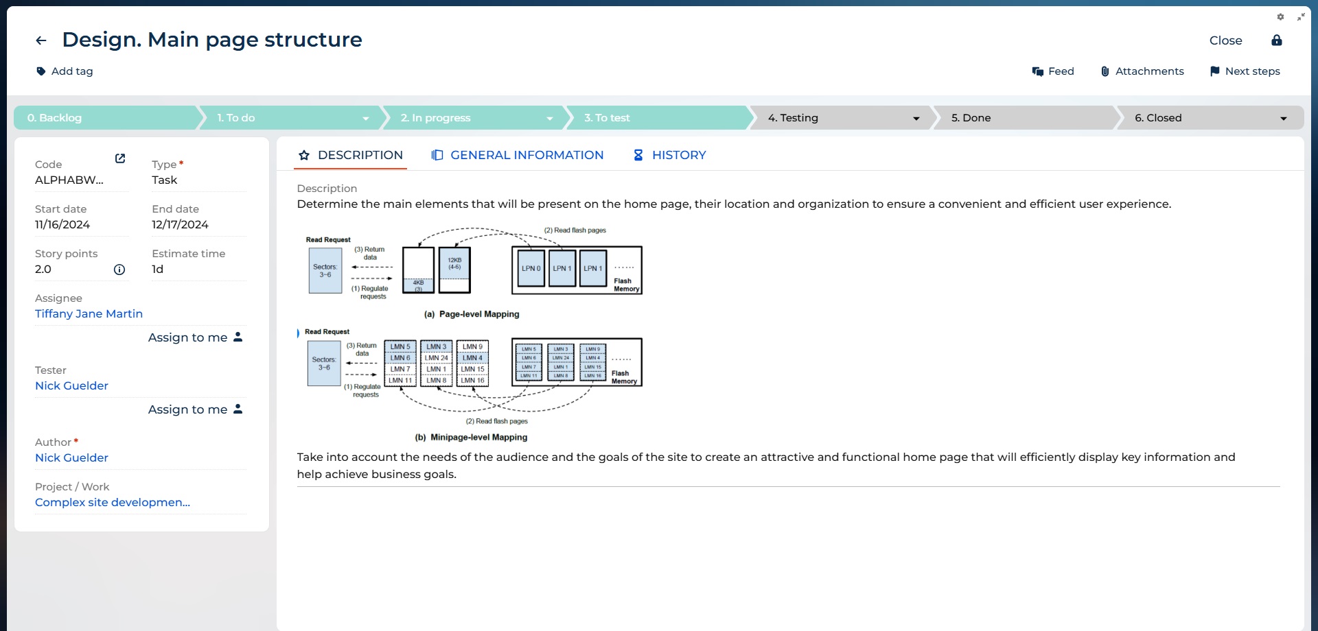
Task: Click the Estimate time value 1d
Action: click(x=158, y=270)
